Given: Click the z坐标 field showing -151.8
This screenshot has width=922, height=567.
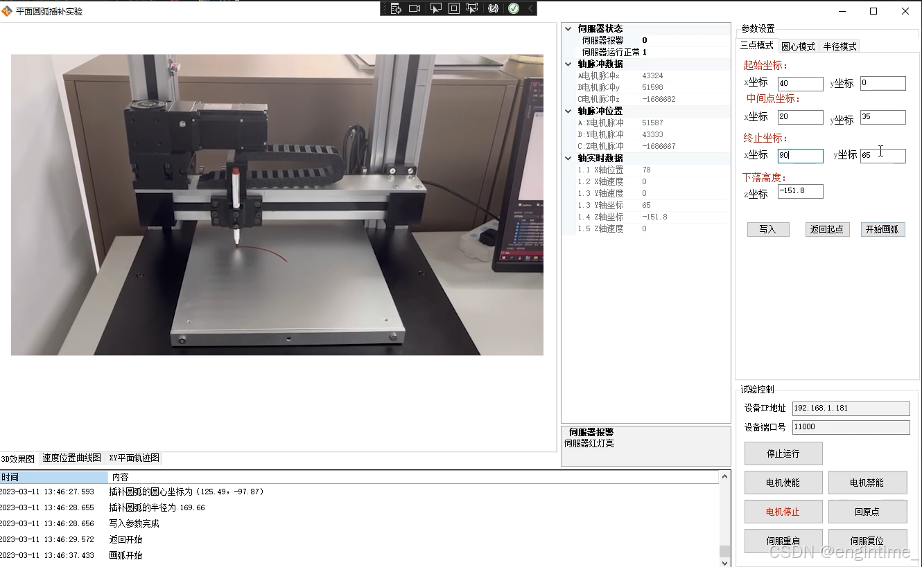Looking at the screenshot, I should tap(801, 191).
